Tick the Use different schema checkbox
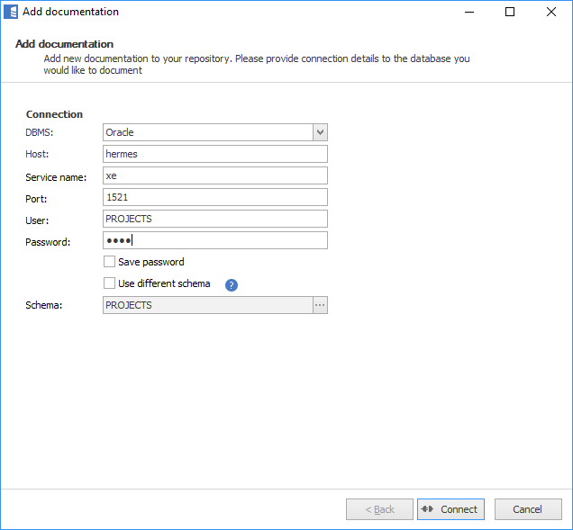This screenshot has width=573, height=530. coord(110,283)
